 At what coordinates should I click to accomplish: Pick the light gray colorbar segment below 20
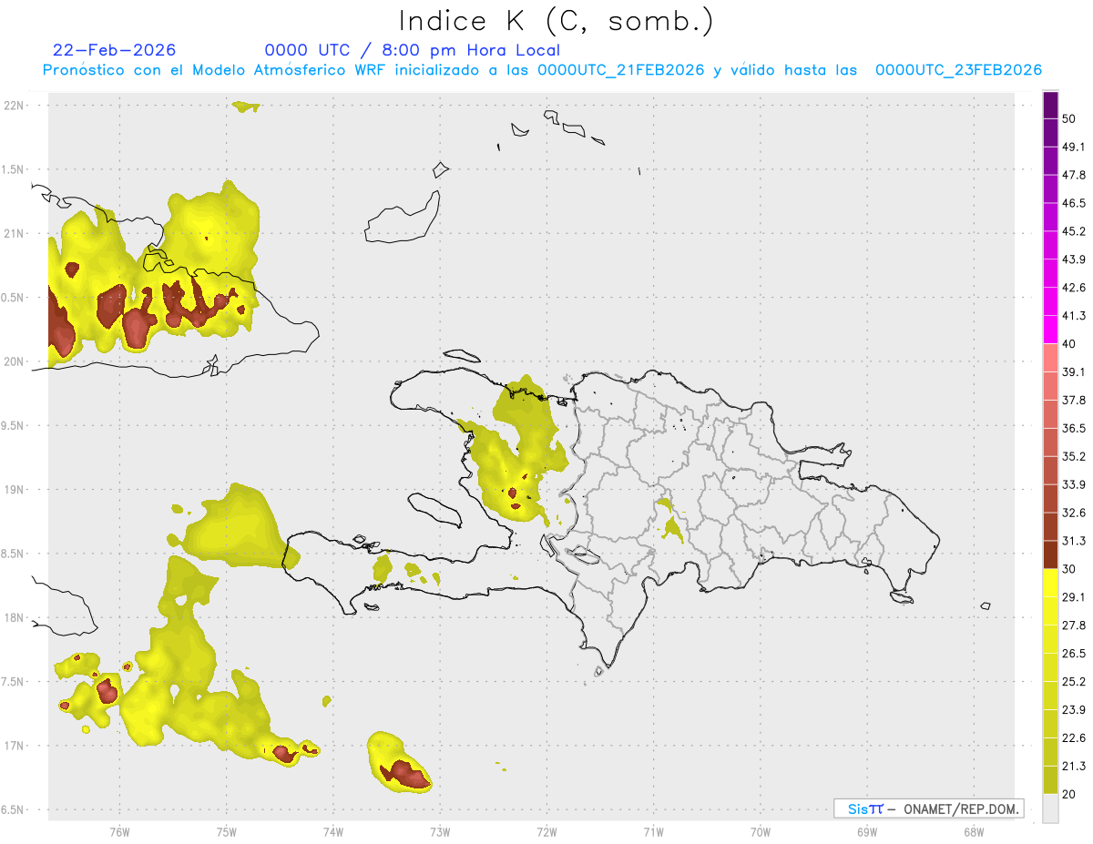[1050, 808]
